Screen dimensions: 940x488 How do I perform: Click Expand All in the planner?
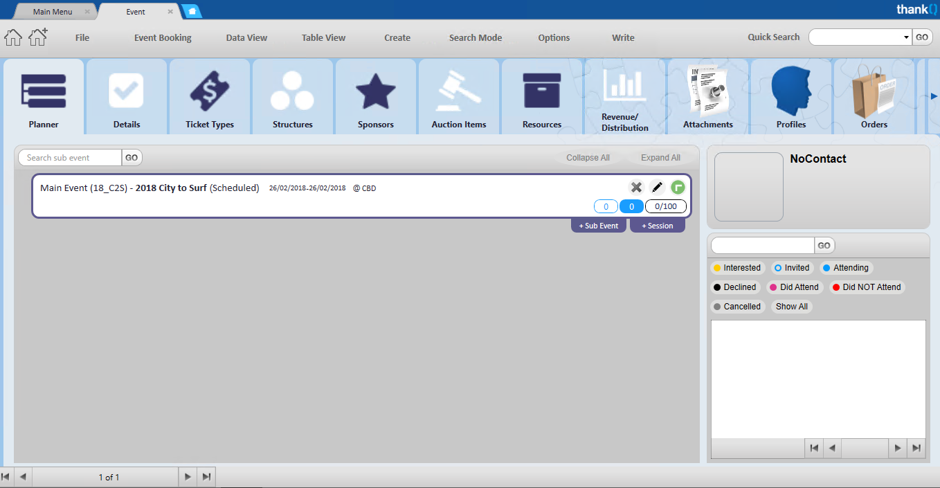pyautogui.click(x=660, y=158)
